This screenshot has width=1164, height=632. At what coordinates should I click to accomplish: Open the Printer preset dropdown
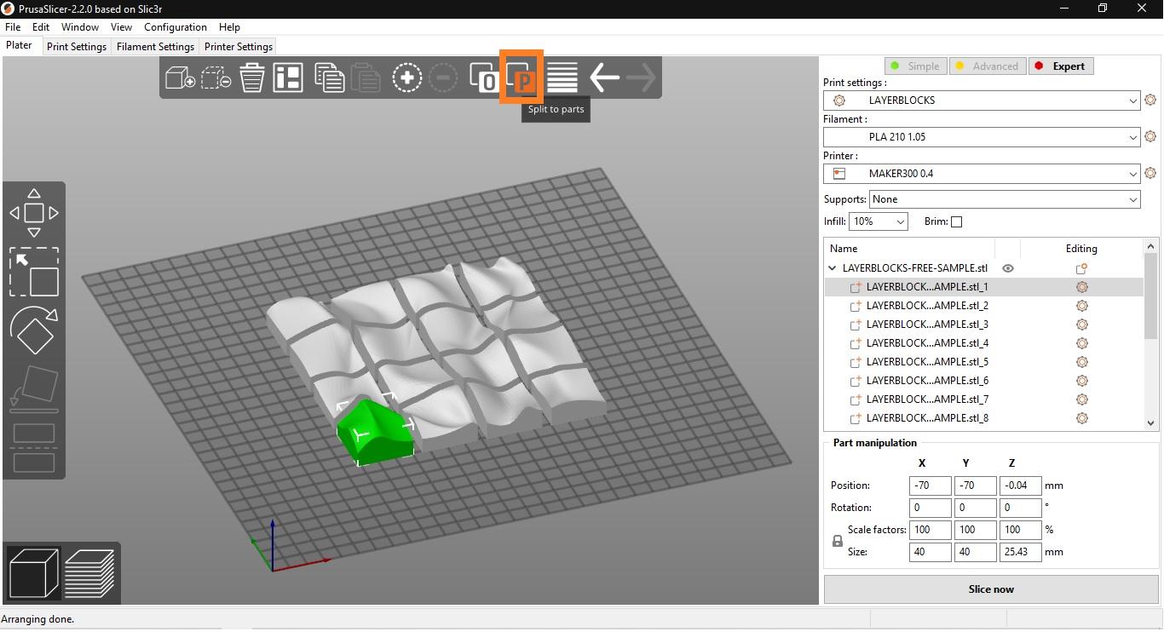click(x=982, y=174)
